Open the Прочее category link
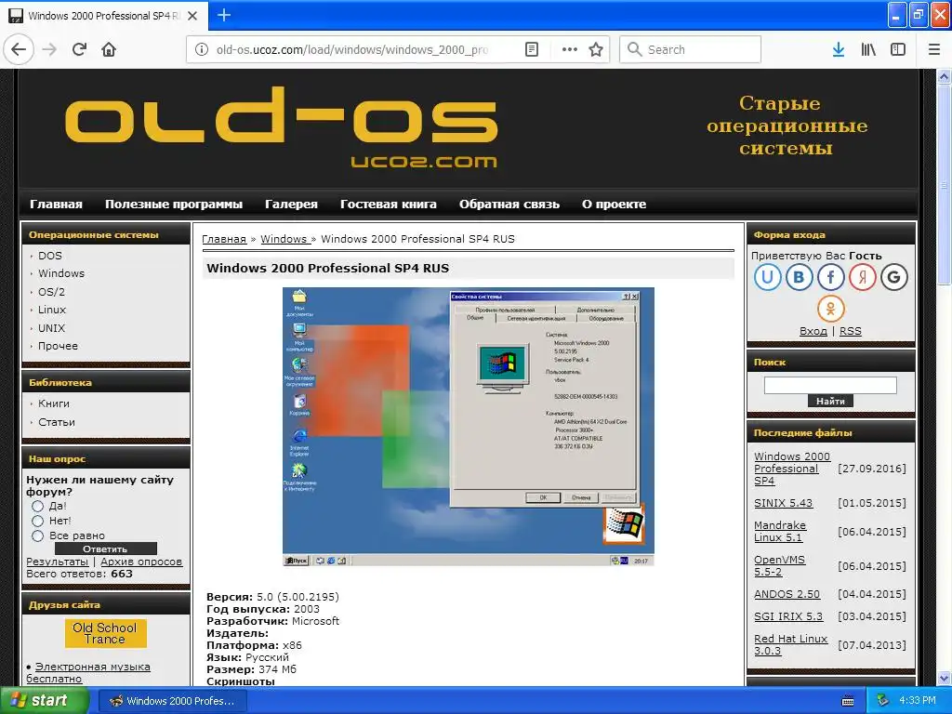 point(58,346)
